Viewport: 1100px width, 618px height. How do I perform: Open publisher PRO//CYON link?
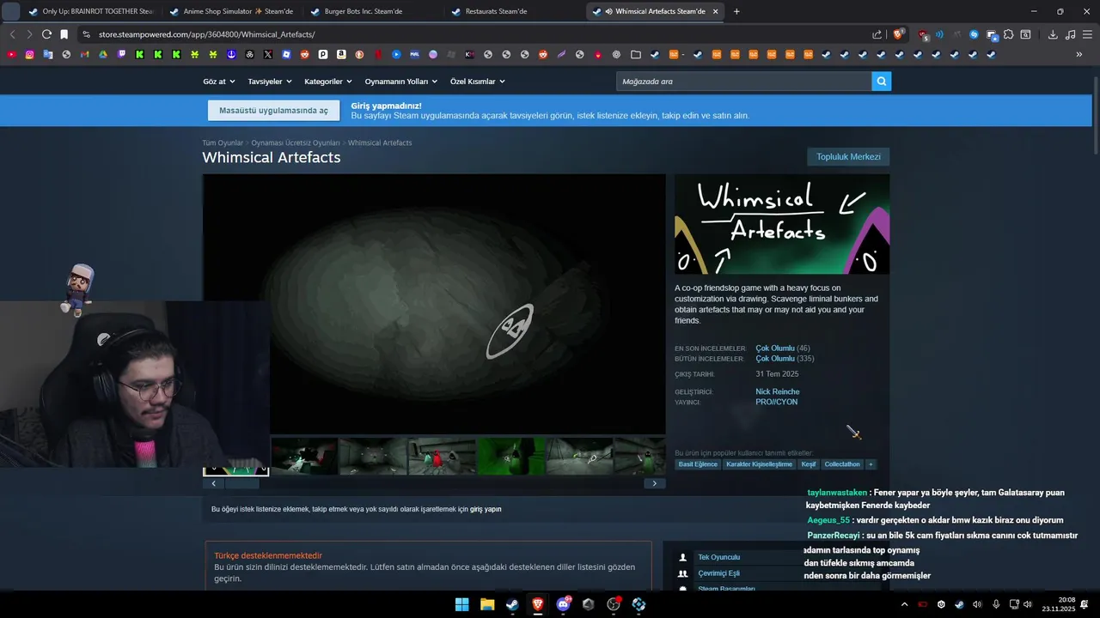click(777, 402)
